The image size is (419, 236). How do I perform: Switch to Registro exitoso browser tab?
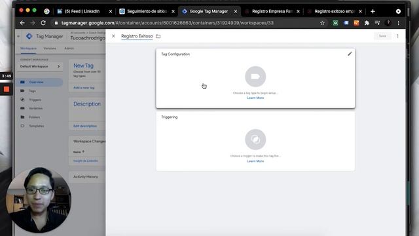coord(335,11)
